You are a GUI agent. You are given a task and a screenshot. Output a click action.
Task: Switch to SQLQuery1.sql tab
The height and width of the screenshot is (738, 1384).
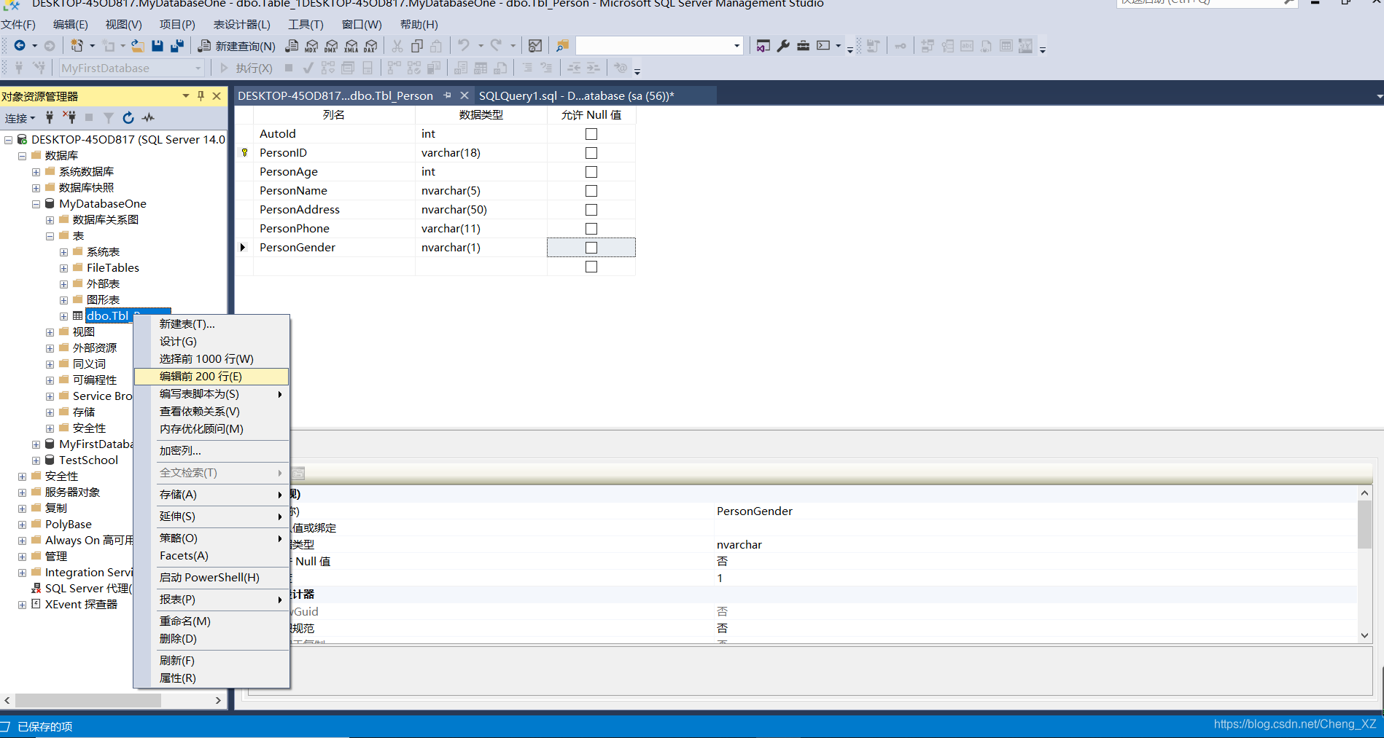[x=576, y=95]
